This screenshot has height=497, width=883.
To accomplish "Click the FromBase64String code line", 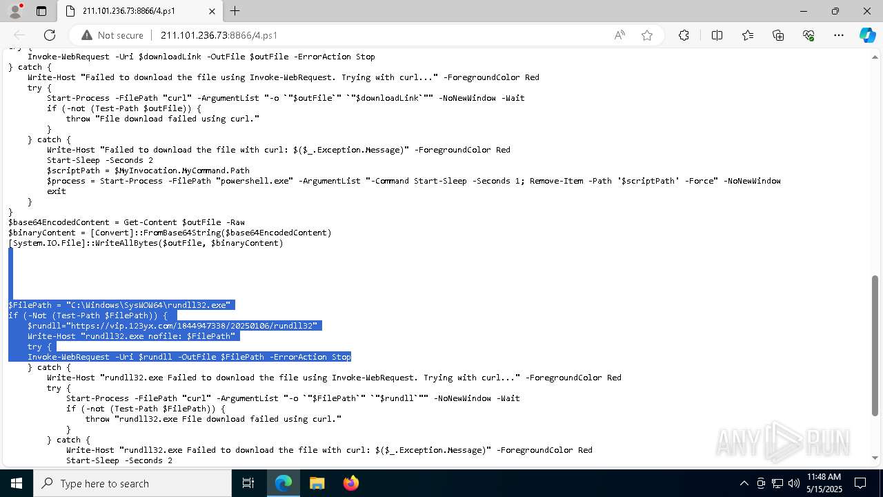I will [x=170, y=233].
